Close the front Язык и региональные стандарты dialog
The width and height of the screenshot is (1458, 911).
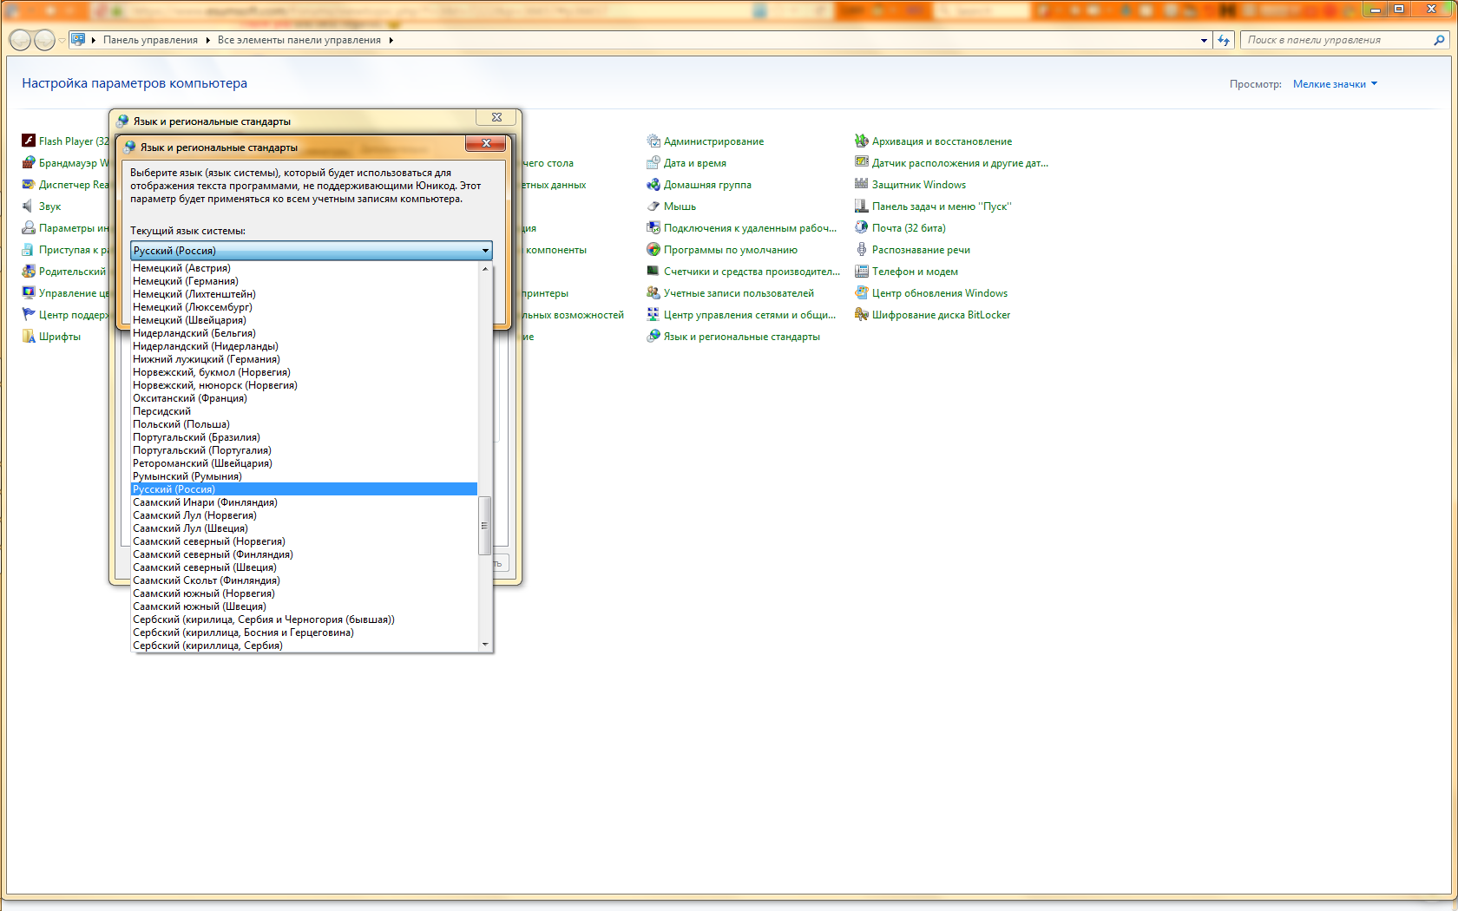pos(486,143)
